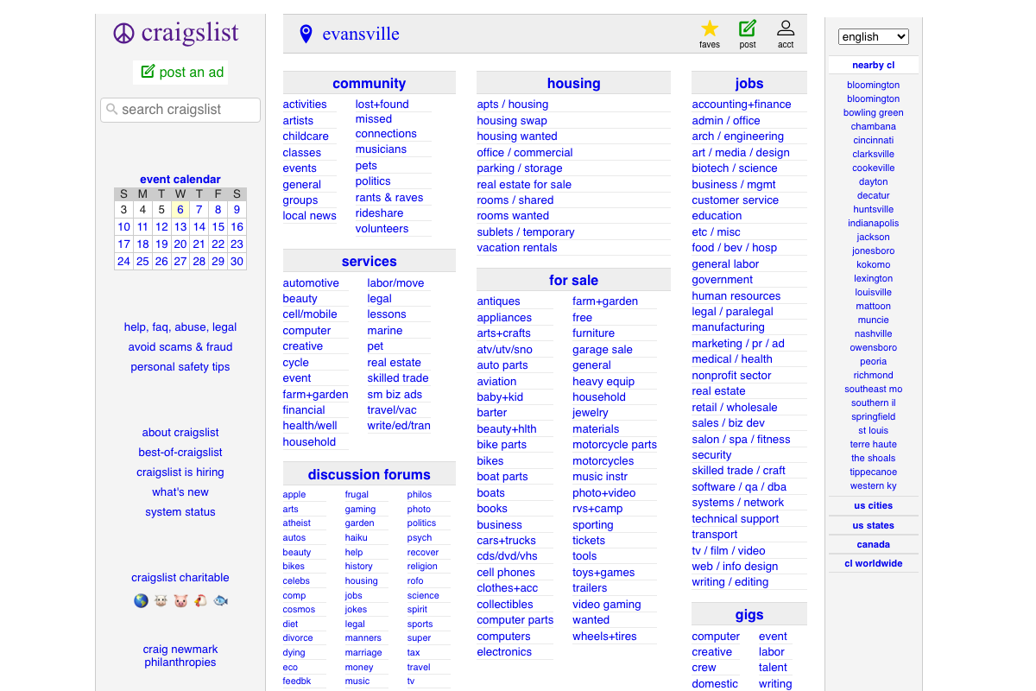The image size is (1036, 691).
Task: Open the faves star icon
Action: click(x=710, y=29)
